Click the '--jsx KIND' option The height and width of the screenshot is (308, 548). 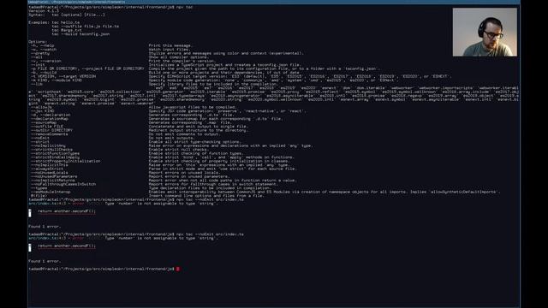click(x=42, y=111)
